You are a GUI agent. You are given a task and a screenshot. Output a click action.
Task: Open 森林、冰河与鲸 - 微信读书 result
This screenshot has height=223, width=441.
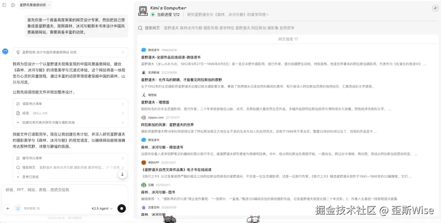coord(163,147)
